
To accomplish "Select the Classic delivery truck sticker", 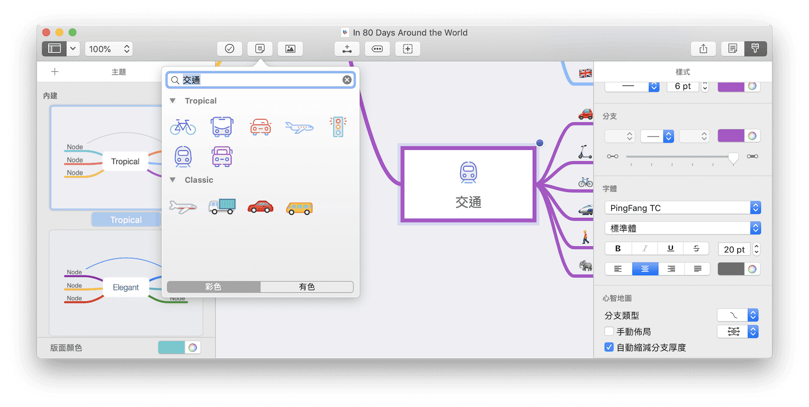I will [222, 206].
